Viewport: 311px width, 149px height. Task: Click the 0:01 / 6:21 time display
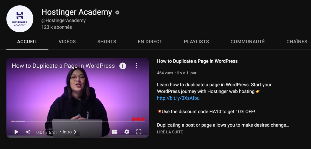pyautogui.click(x=47, y=132)
